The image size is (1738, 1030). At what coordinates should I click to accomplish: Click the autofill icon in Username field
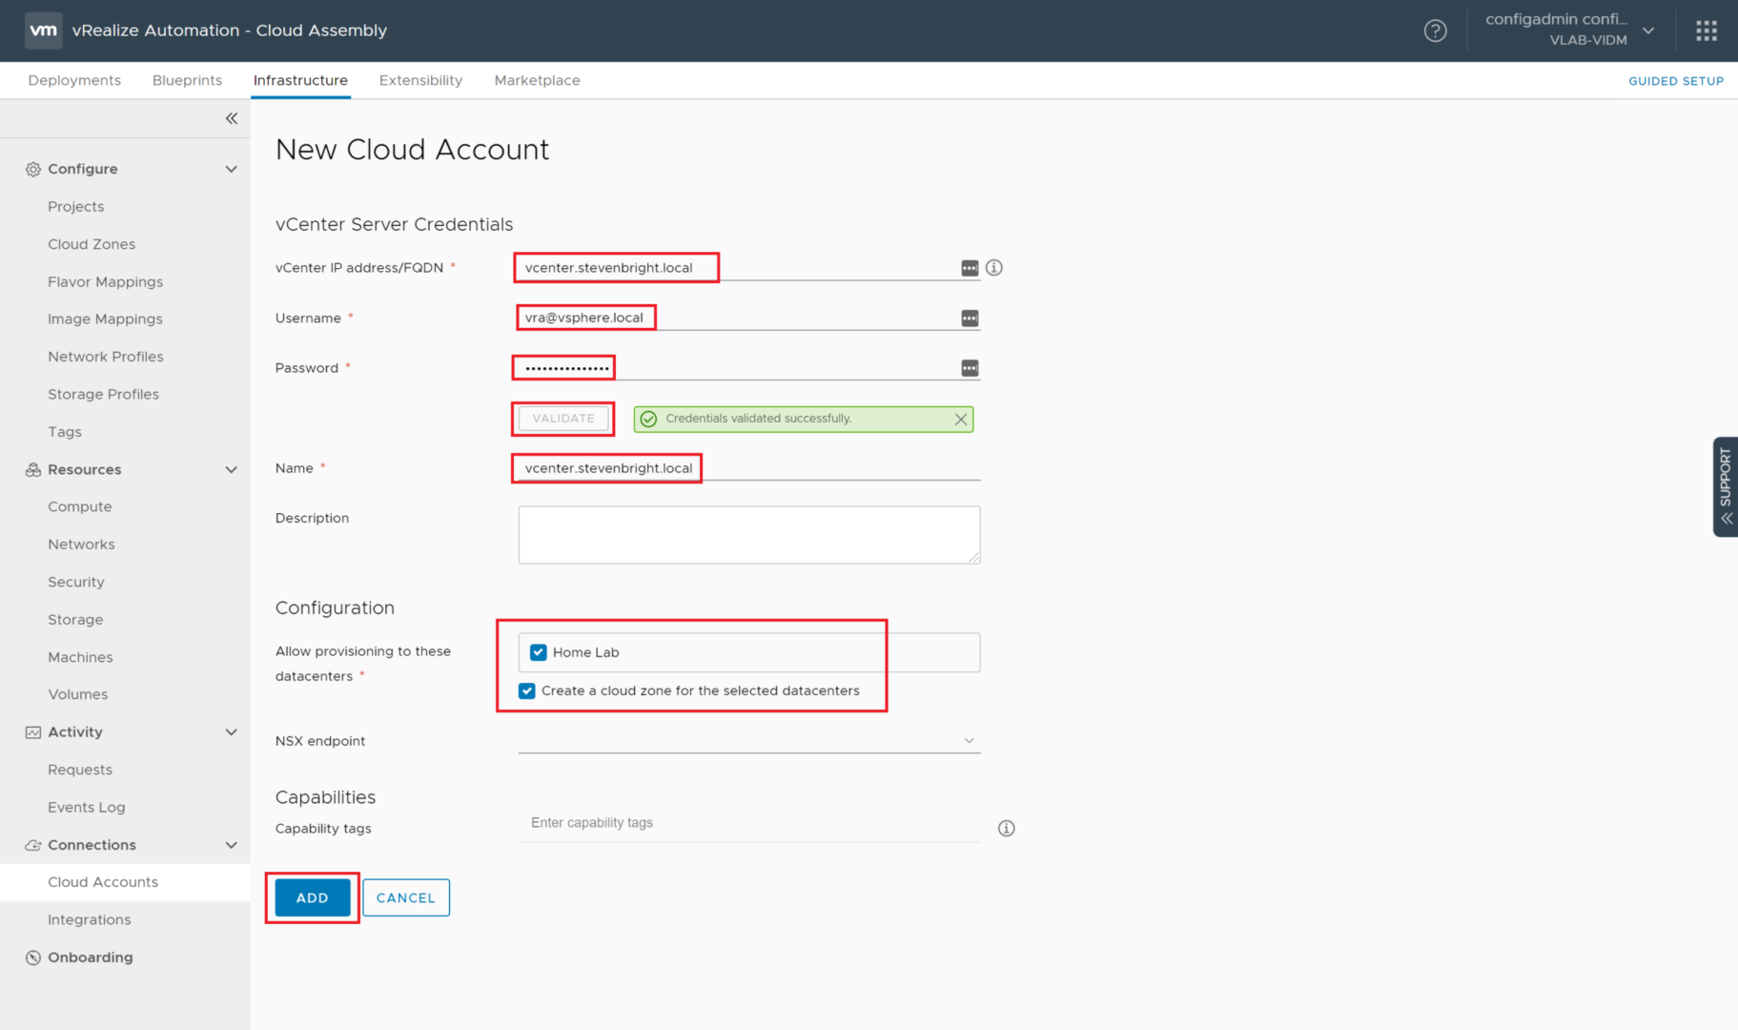pos(970,319)
